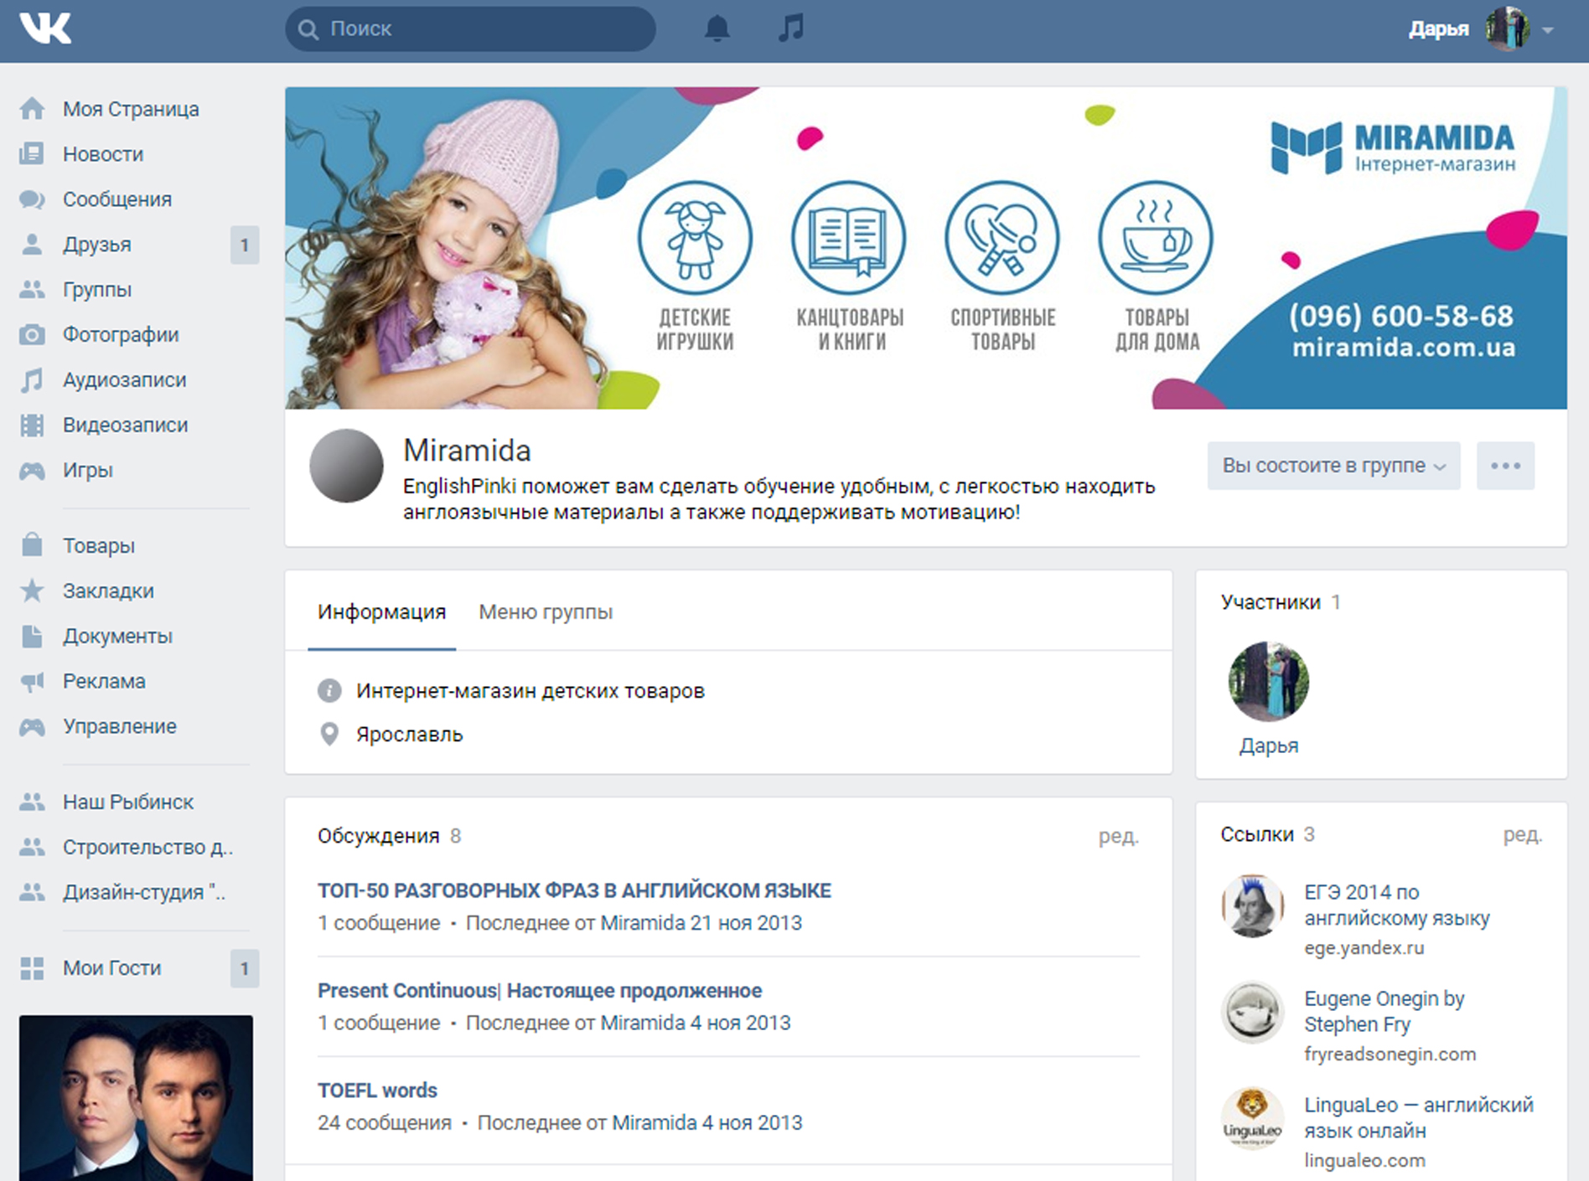Click the info icon beside Интернет-магазин детских товаров
The height and width of the screenshot is (1181, 1589).
tap(329, 691)
